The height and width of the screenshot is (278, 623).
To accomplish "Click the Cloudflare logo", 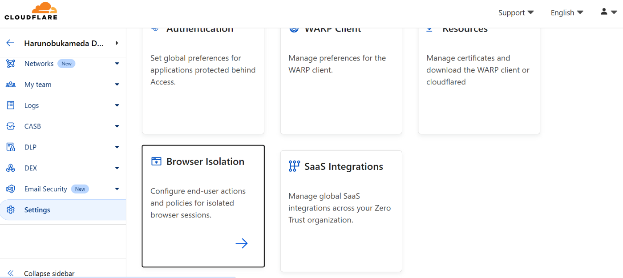I will point(30,10).
